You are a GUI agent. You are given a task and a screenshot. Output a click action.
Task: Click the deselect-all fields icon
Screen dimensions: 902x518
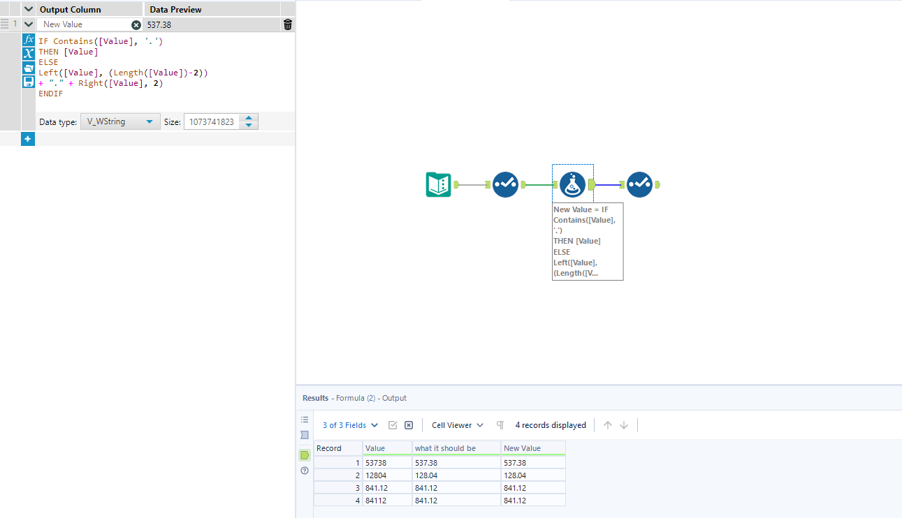408,424
